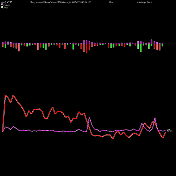Screen dimensions: 176x176
Task: Click the magenta Volume legend swatch
Action: click(2, 5)
